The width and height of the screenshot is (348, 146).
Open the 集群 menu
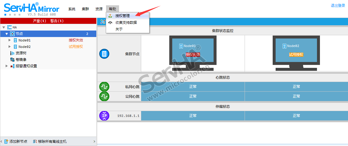point(85,9)
